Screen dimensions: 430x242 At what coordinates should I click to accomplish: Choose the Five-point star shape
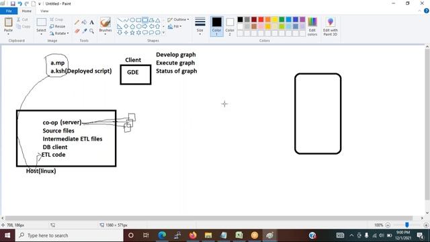pos(132,33)
